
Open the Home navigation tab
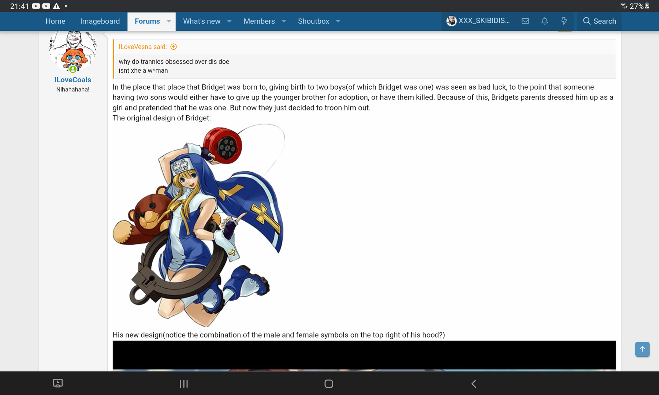tap(55, 21)
